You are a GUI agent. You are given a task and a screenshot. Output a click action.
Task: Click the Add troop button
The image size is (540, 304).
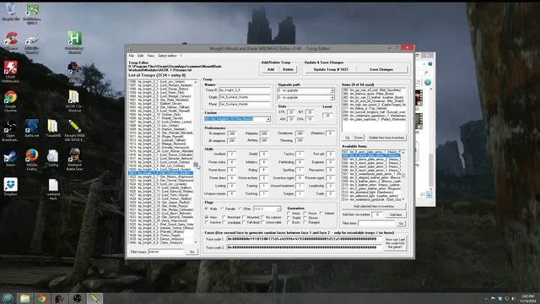tap(271, 69)
